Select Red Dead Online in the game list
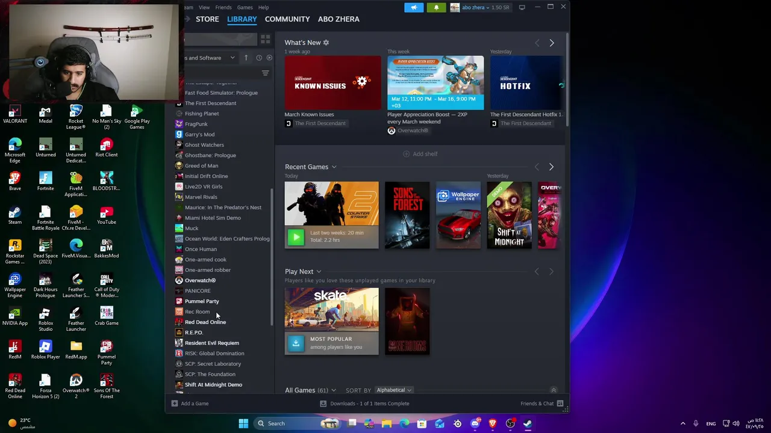Viewport: 771px width, 433px height. (x=205, y=322)
